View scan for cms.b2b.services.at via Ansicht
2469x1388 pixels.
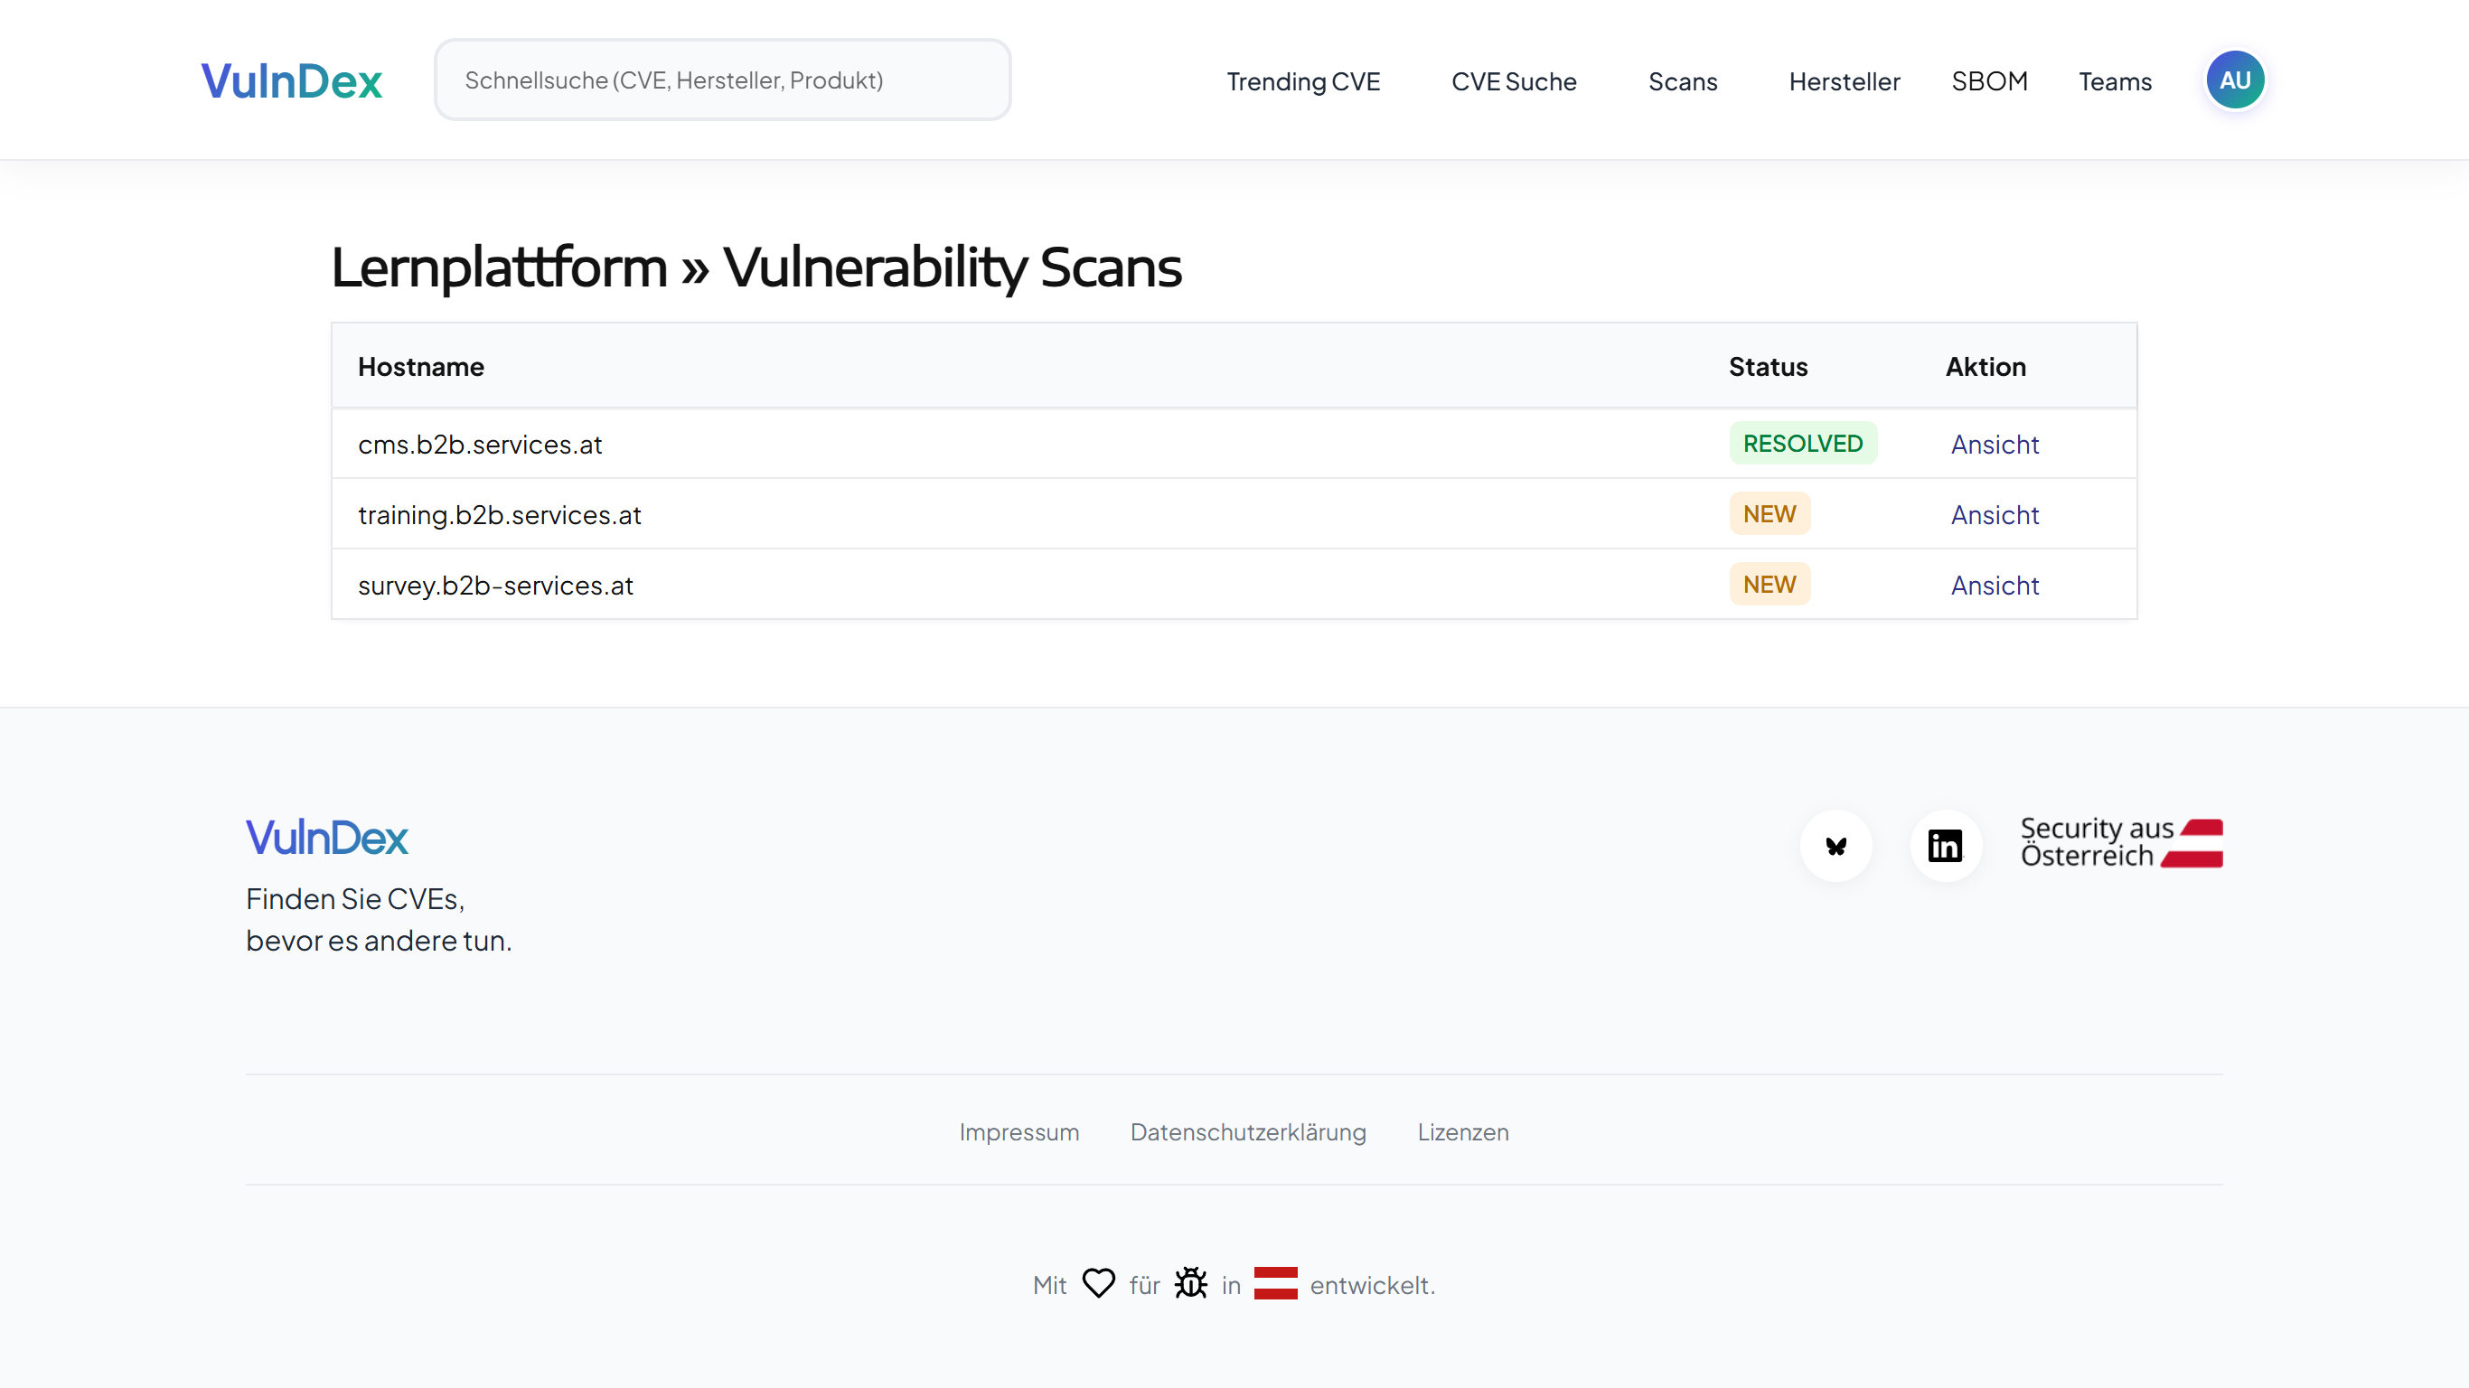tap(1995, 445)
